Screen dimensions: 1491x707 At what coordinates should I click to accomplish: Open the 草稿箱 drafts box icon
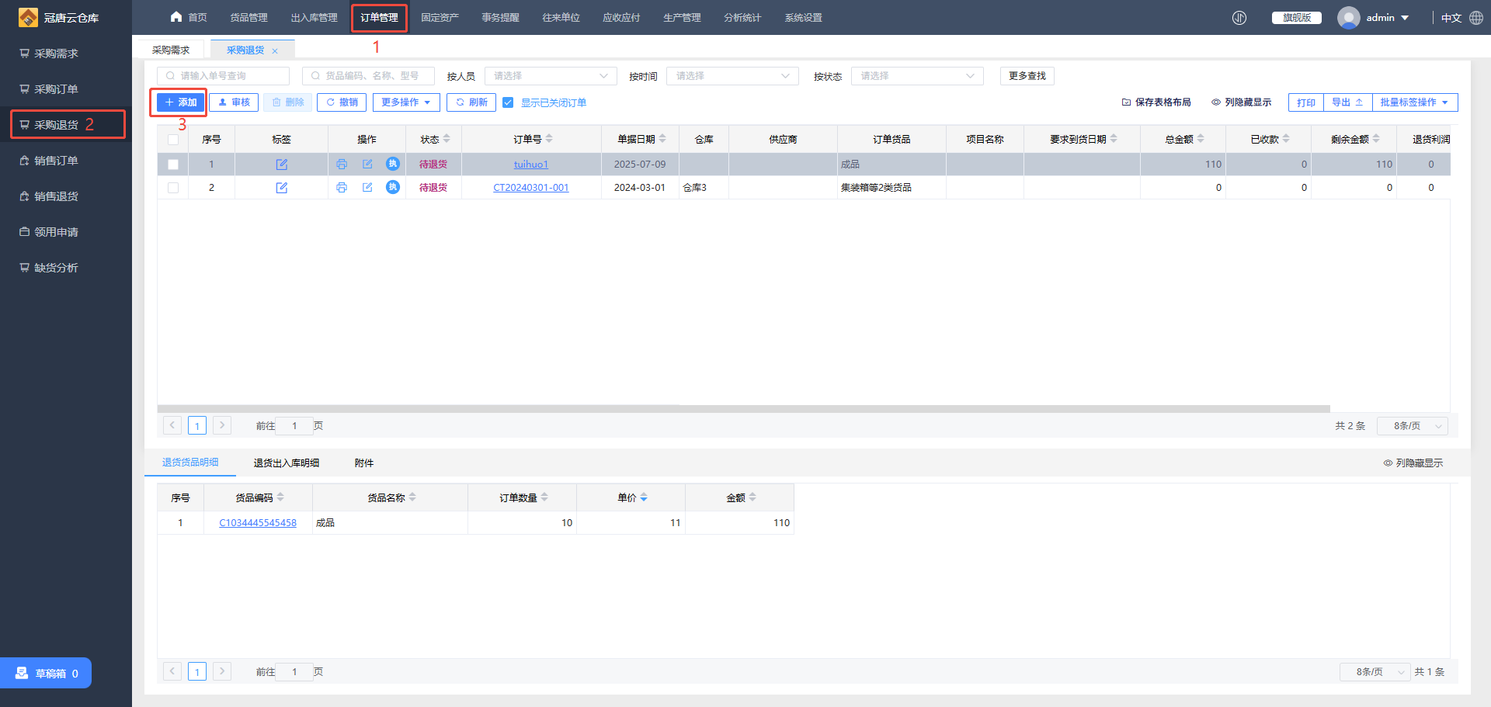(22, 673)
